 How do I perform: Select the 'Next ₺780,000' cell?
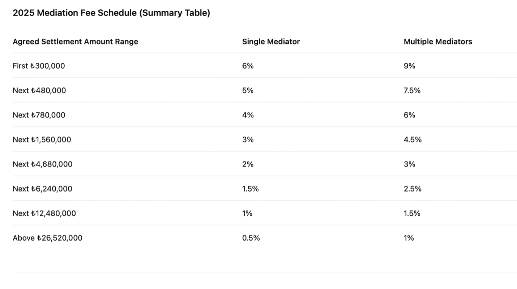tap(39, 115)
